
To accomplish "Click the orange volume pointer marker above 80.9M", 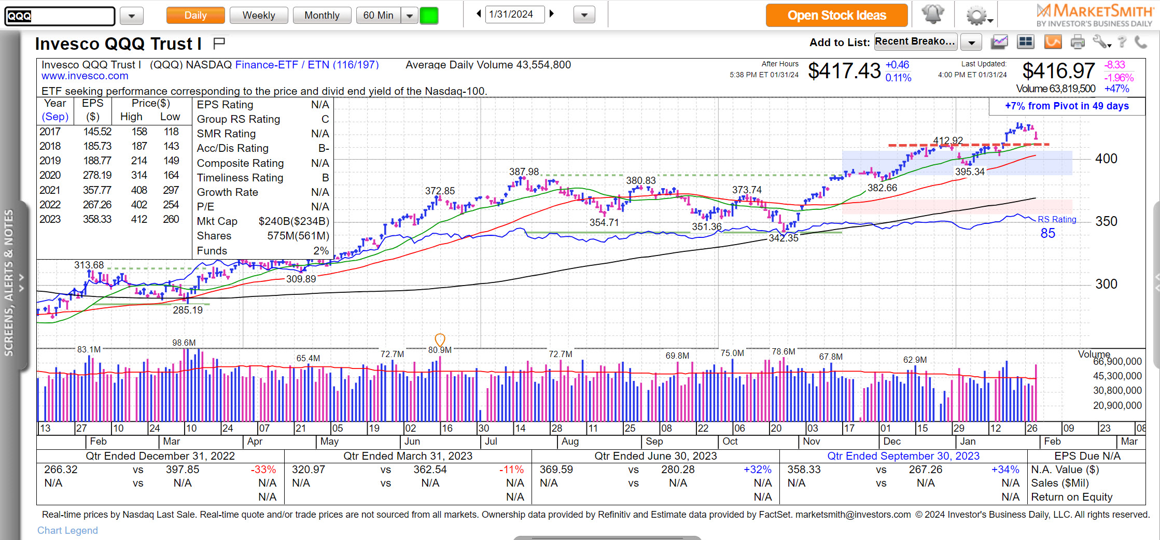I will coord(440,340).
